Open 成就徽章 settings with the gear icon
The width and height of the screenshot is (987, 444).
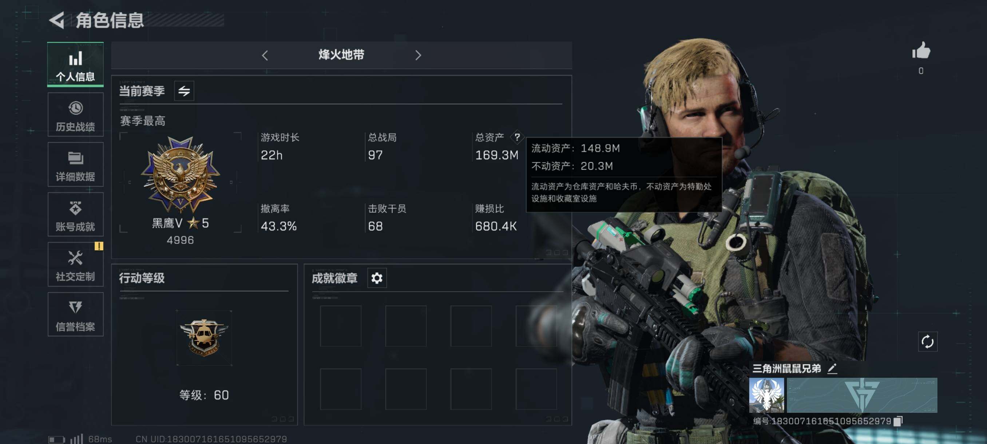[x=377, y=278]
